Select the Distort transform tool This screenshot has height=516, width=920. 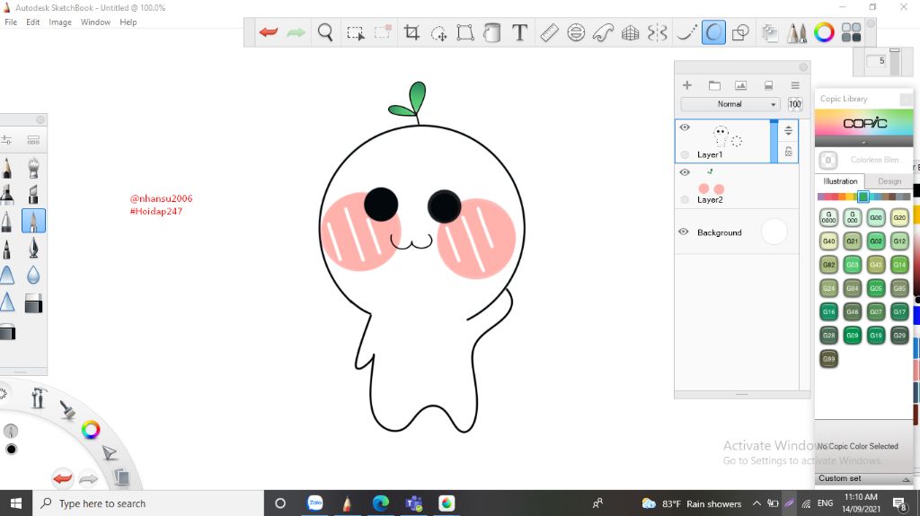tap(465, 33)
